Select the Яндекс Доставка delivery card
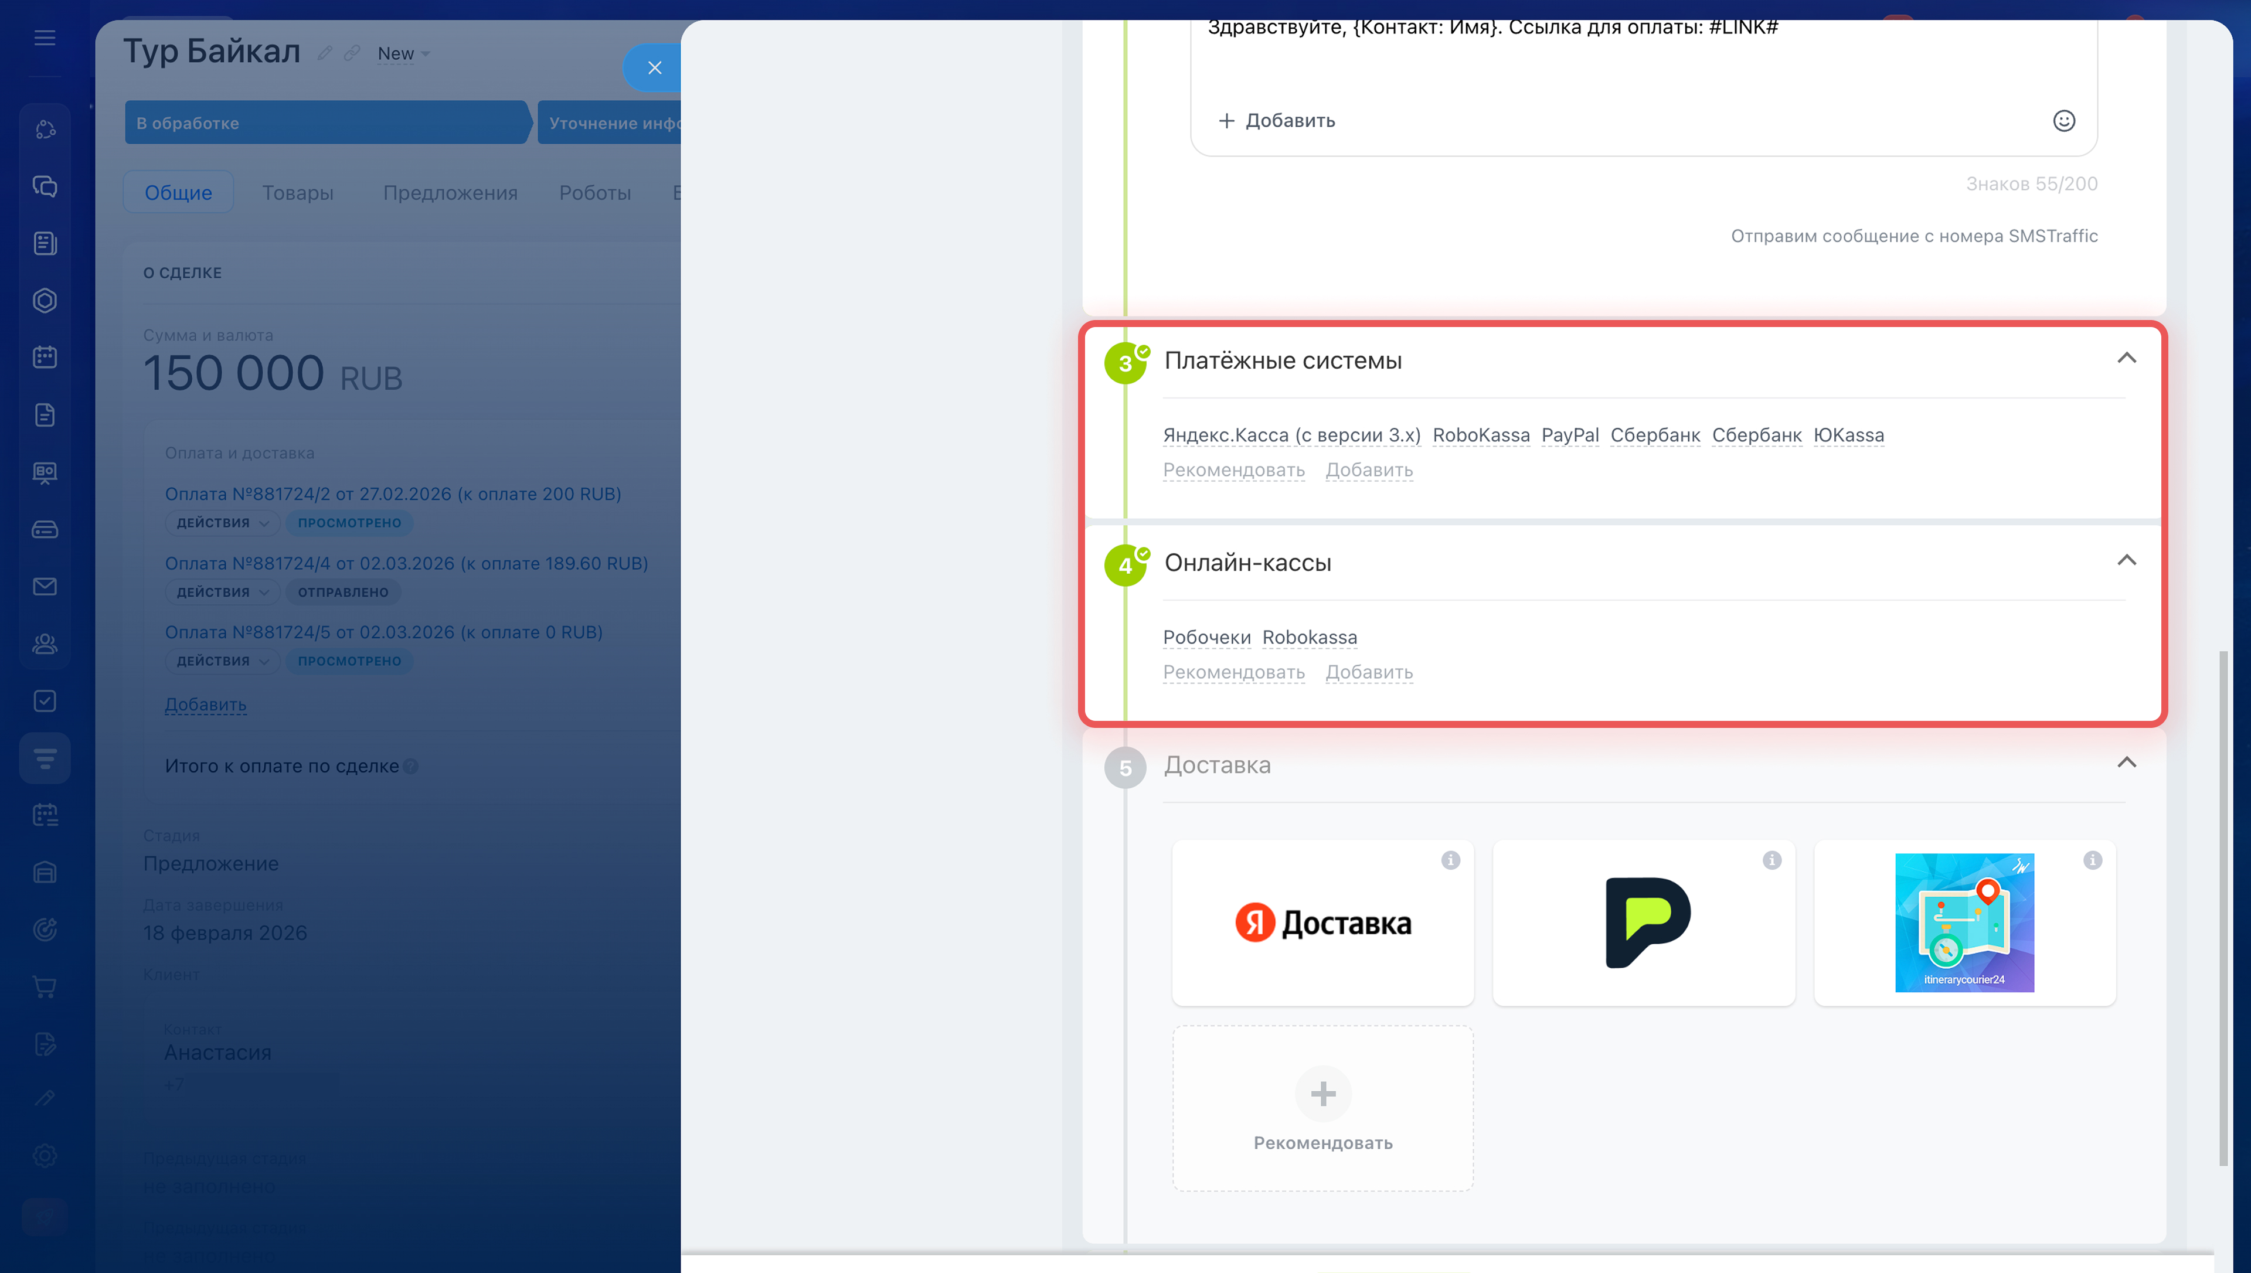 pyautogui.click(x=1322, y=923)
